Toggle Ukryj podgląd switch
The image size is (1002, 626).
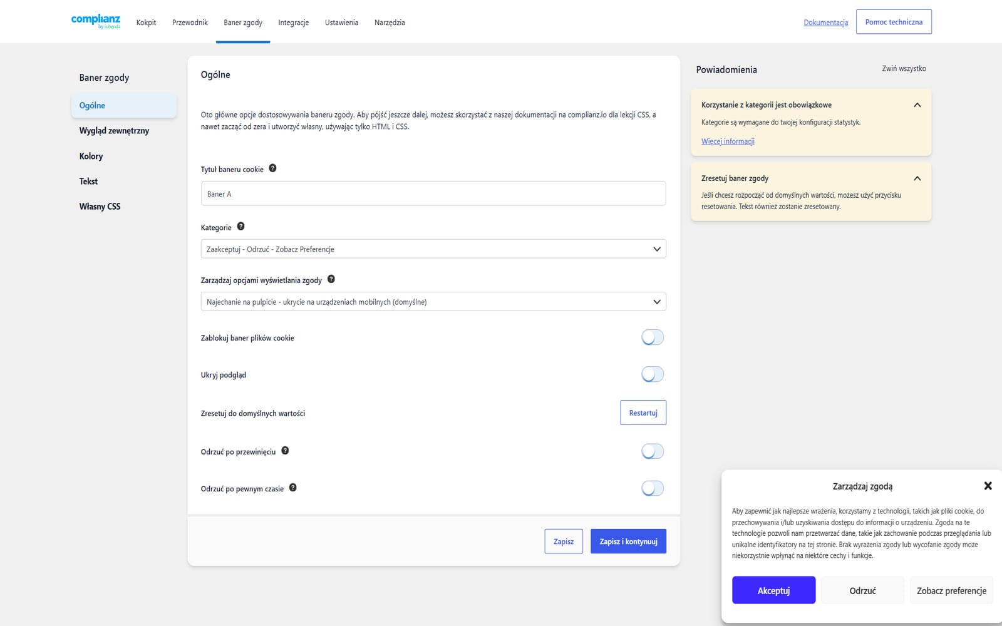[653, 374]
